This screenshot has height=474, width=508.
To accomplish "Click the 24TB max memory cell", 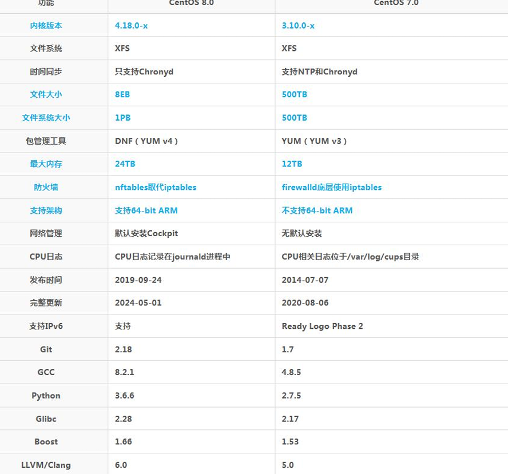I will pyautogui.click(x=125, y=164).
